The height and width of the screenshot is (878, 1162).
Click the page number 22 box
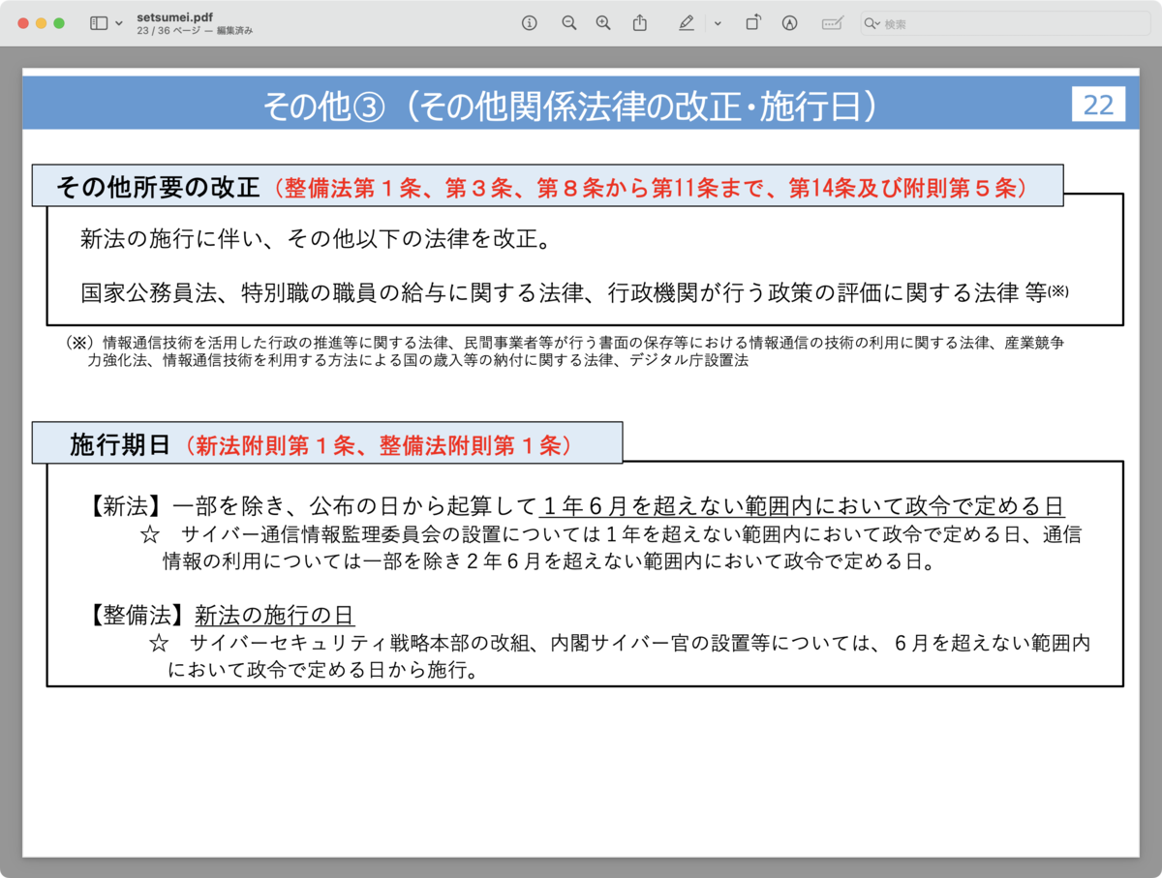[1098, 105]
